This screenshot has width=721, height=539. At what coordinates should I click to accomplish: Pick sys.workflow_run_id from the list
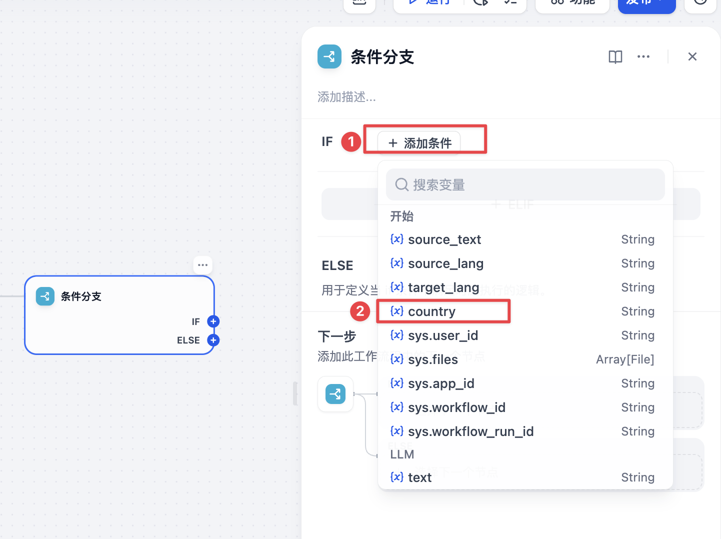click(523, 431)
